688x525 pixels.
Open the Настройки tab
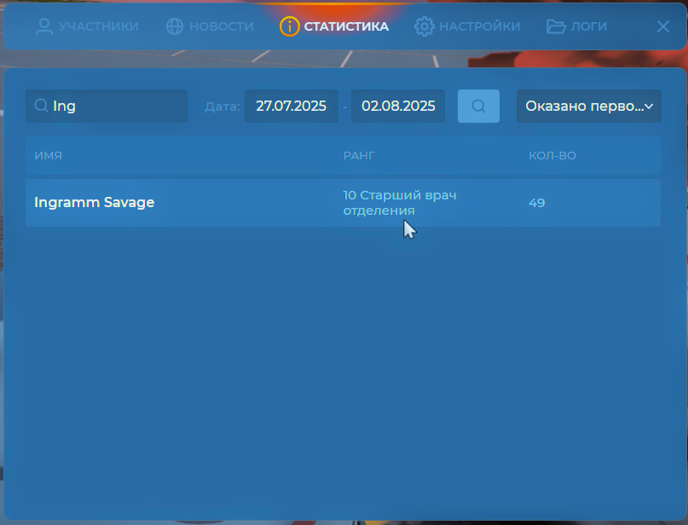[x=467, y=26]
